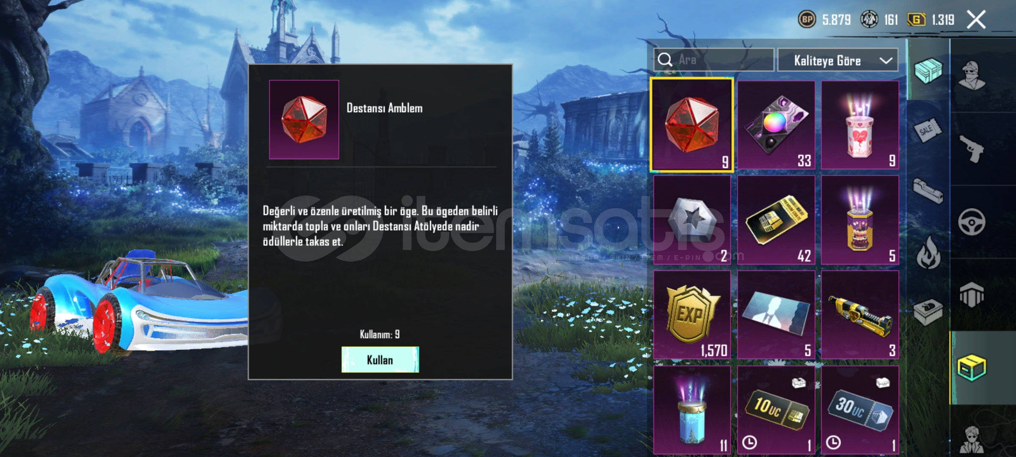Click the Ara search field
Image resolution: width=1016 pixels, height=457 pixels.
tap(714, 60)
